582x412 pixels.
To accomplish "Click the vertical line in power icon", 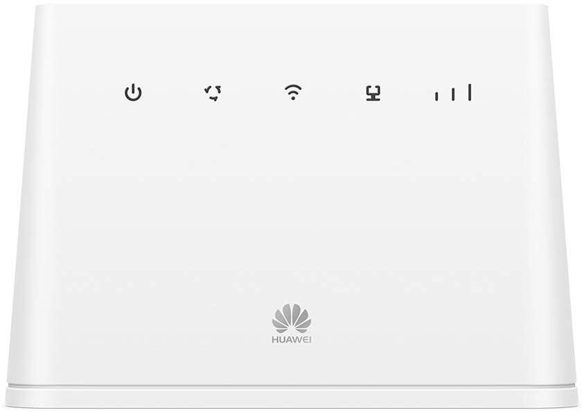I will tap(133, 89).
